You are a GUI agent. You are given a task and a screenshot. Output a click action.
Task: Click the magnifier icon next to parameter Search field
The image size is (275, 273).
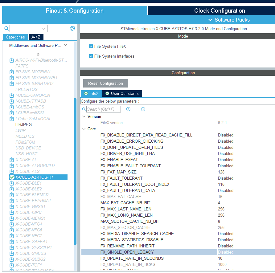pyautogui.click(x=84, y=109)
